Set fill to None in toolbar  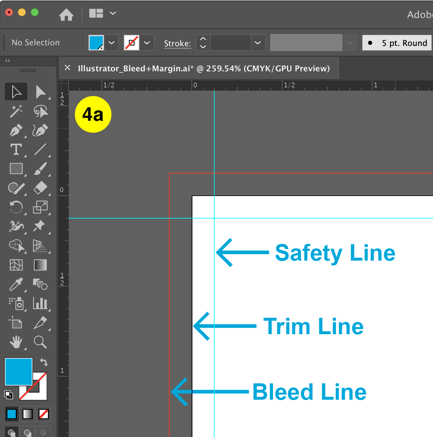tap(44, 414)
